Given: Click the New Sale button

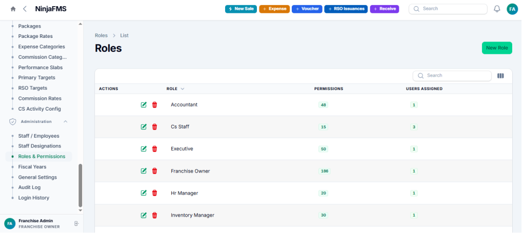Looking at the screenshot, I should coord(241,9).
